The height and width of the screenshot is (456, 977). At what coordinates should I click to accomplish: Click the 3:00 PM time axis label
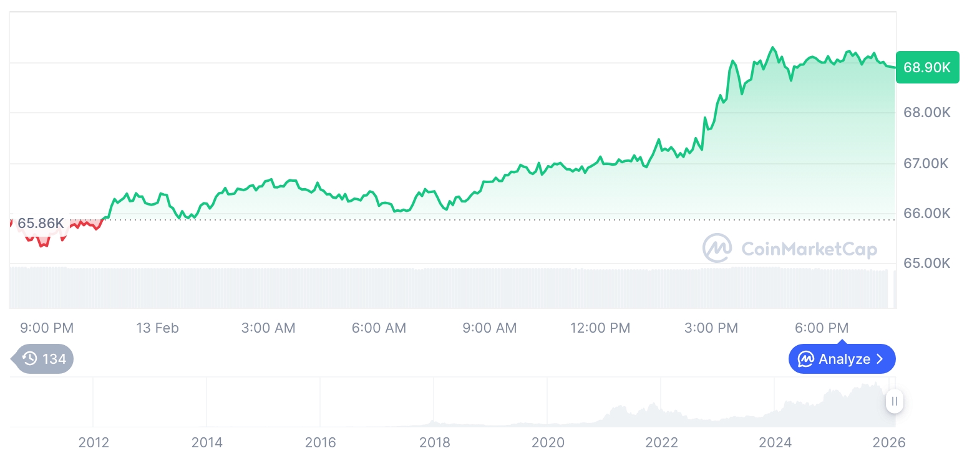click(x=711, y=328)
